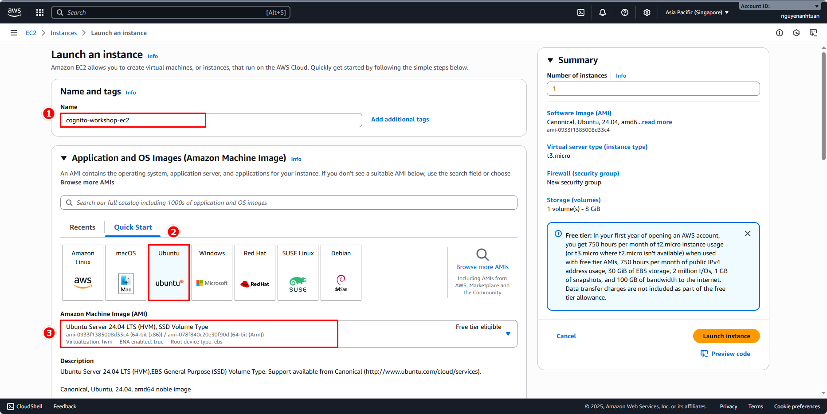Collapse the Application and OS Images section
The width and height of the screenshot is (827, 414).
[x=64, y=158]
